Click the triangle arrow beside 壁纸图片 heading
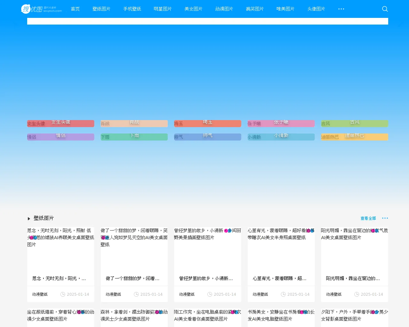The image size is (409, 327). [29, 219]
